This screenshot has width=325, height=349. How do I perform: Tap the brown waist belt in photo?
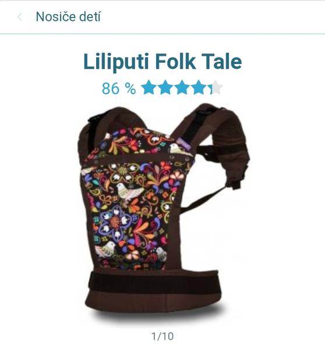coord(154,289)
